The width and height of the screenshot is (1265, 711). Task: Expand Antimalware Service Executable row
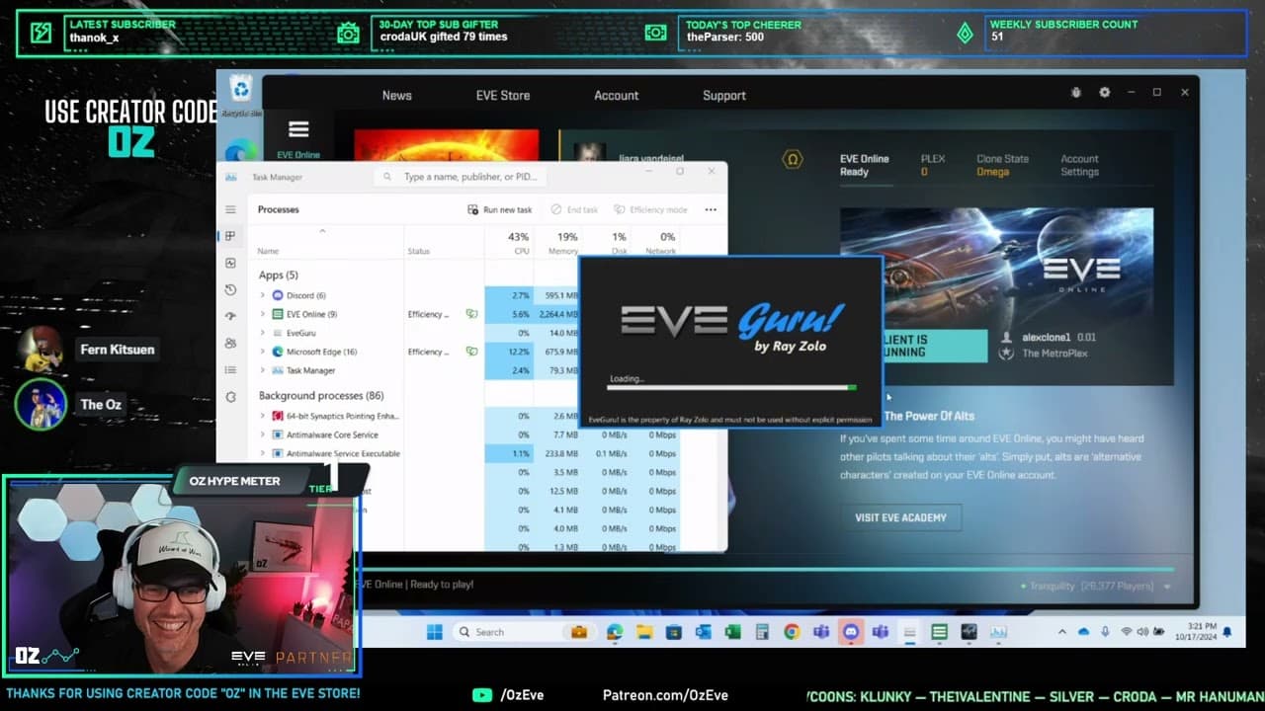click(262, 453)
